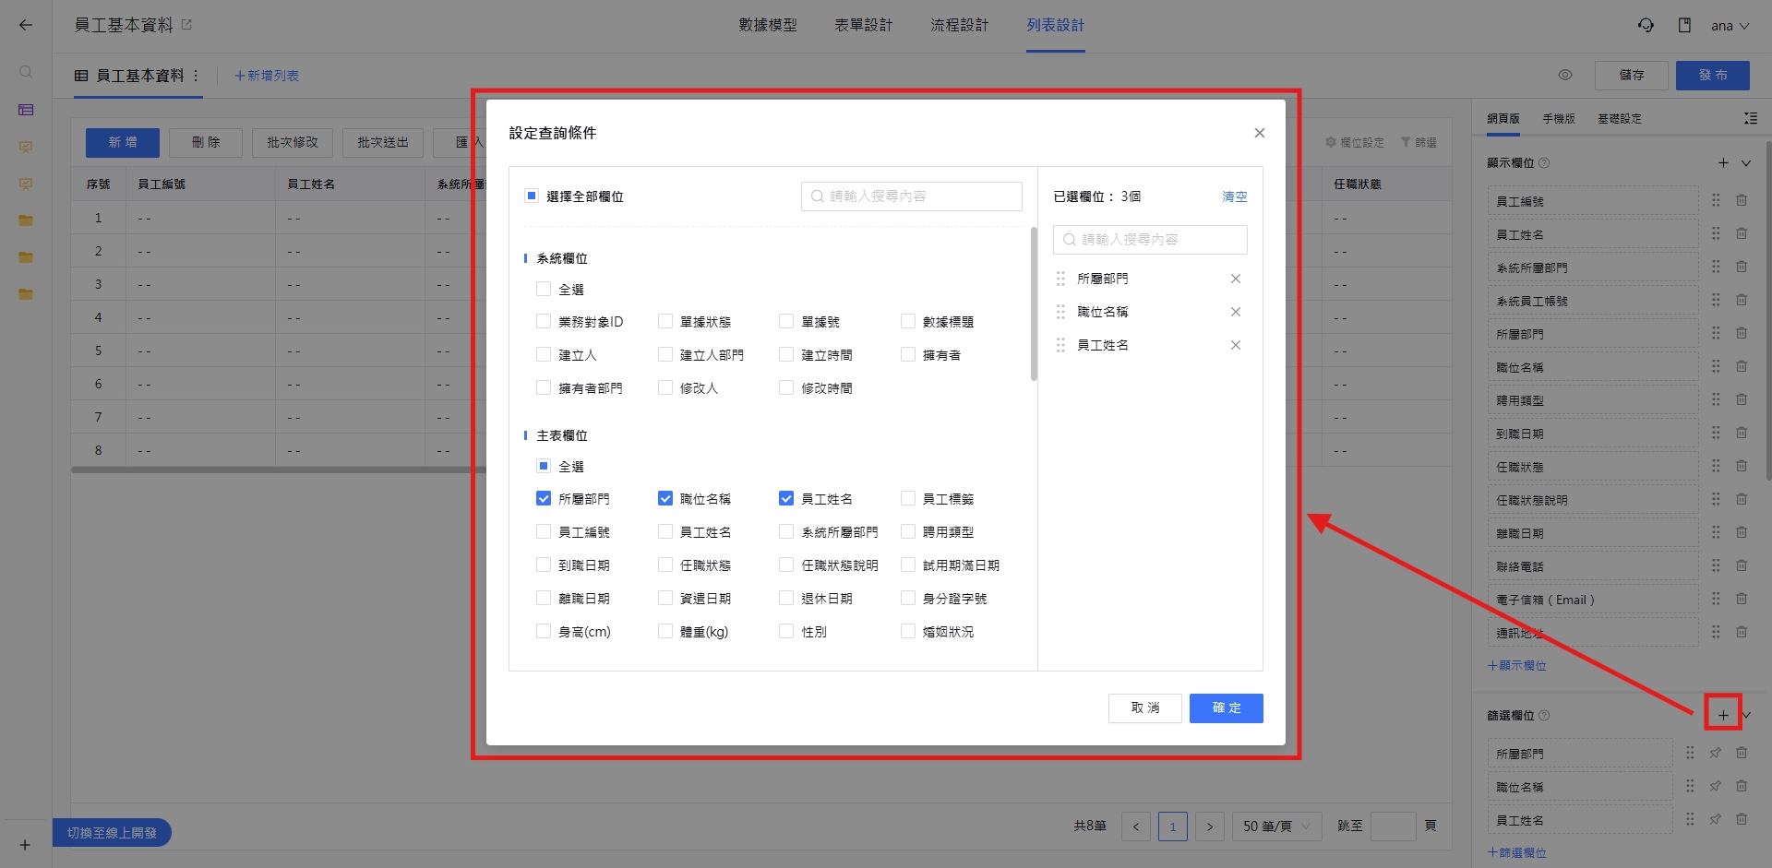
Task: Check 全選 under 系統欄位
Action: click(544, 289)
